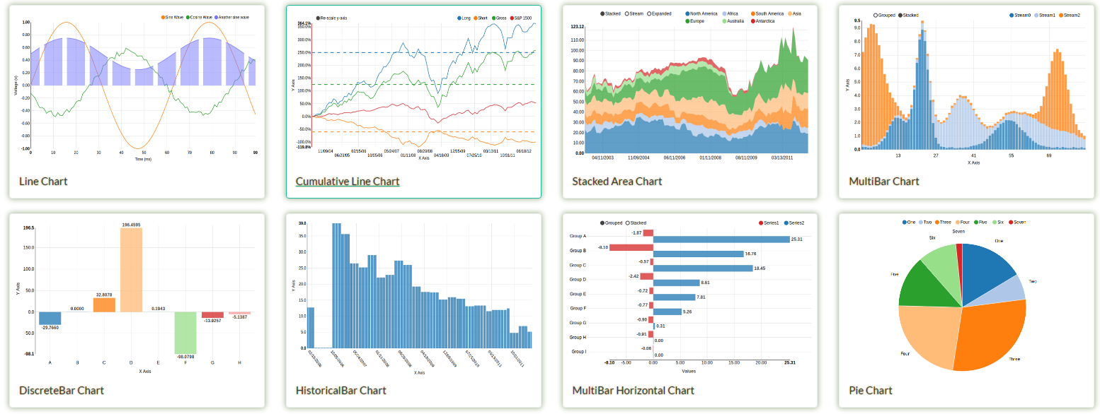The image size is (1100, 414).
Task: Toggle North America legend in Stacked Area Chart
Action: (x=688, y=13)
